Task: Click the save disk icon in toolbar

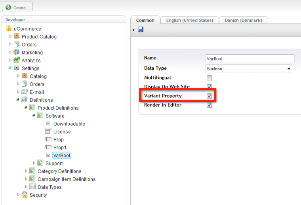Action: tap(140, 30)
